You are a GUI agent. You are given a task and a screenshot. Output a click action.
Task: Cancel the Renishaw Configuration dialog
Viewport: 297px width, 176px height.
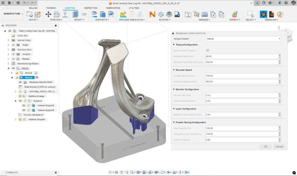tap(279, 146)
